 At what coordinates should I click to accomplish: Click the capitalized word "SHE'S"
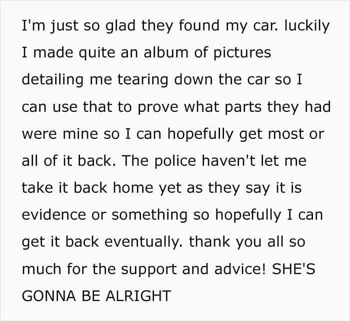point(294,269)
